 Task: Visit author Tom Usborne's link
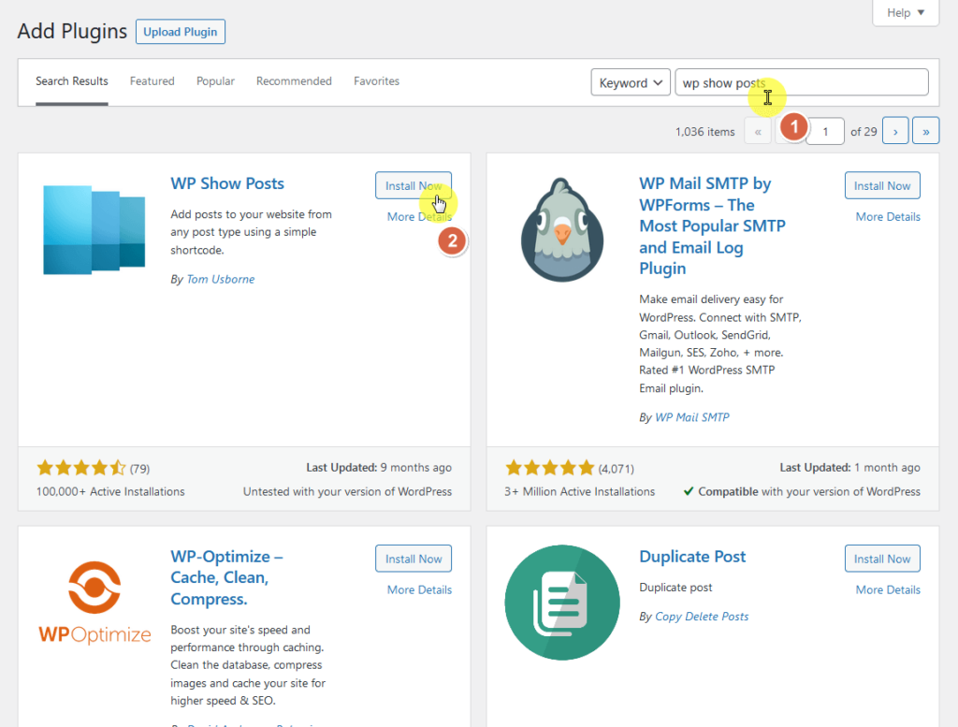[221, 279]
